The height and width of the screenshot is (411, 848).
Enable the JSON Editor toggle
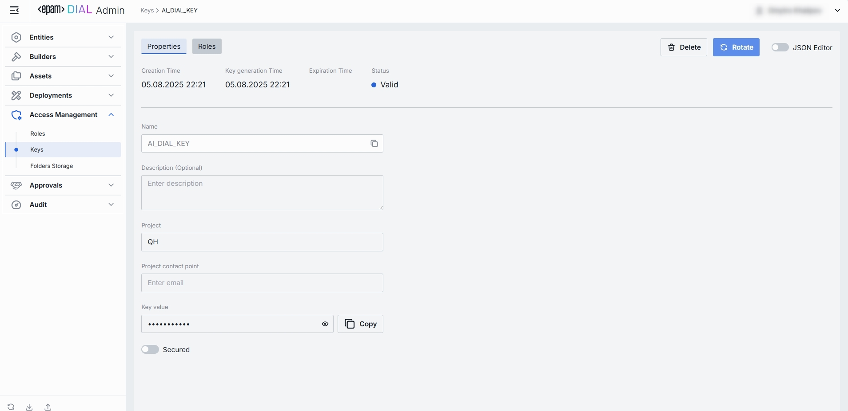tap(780, 47)
